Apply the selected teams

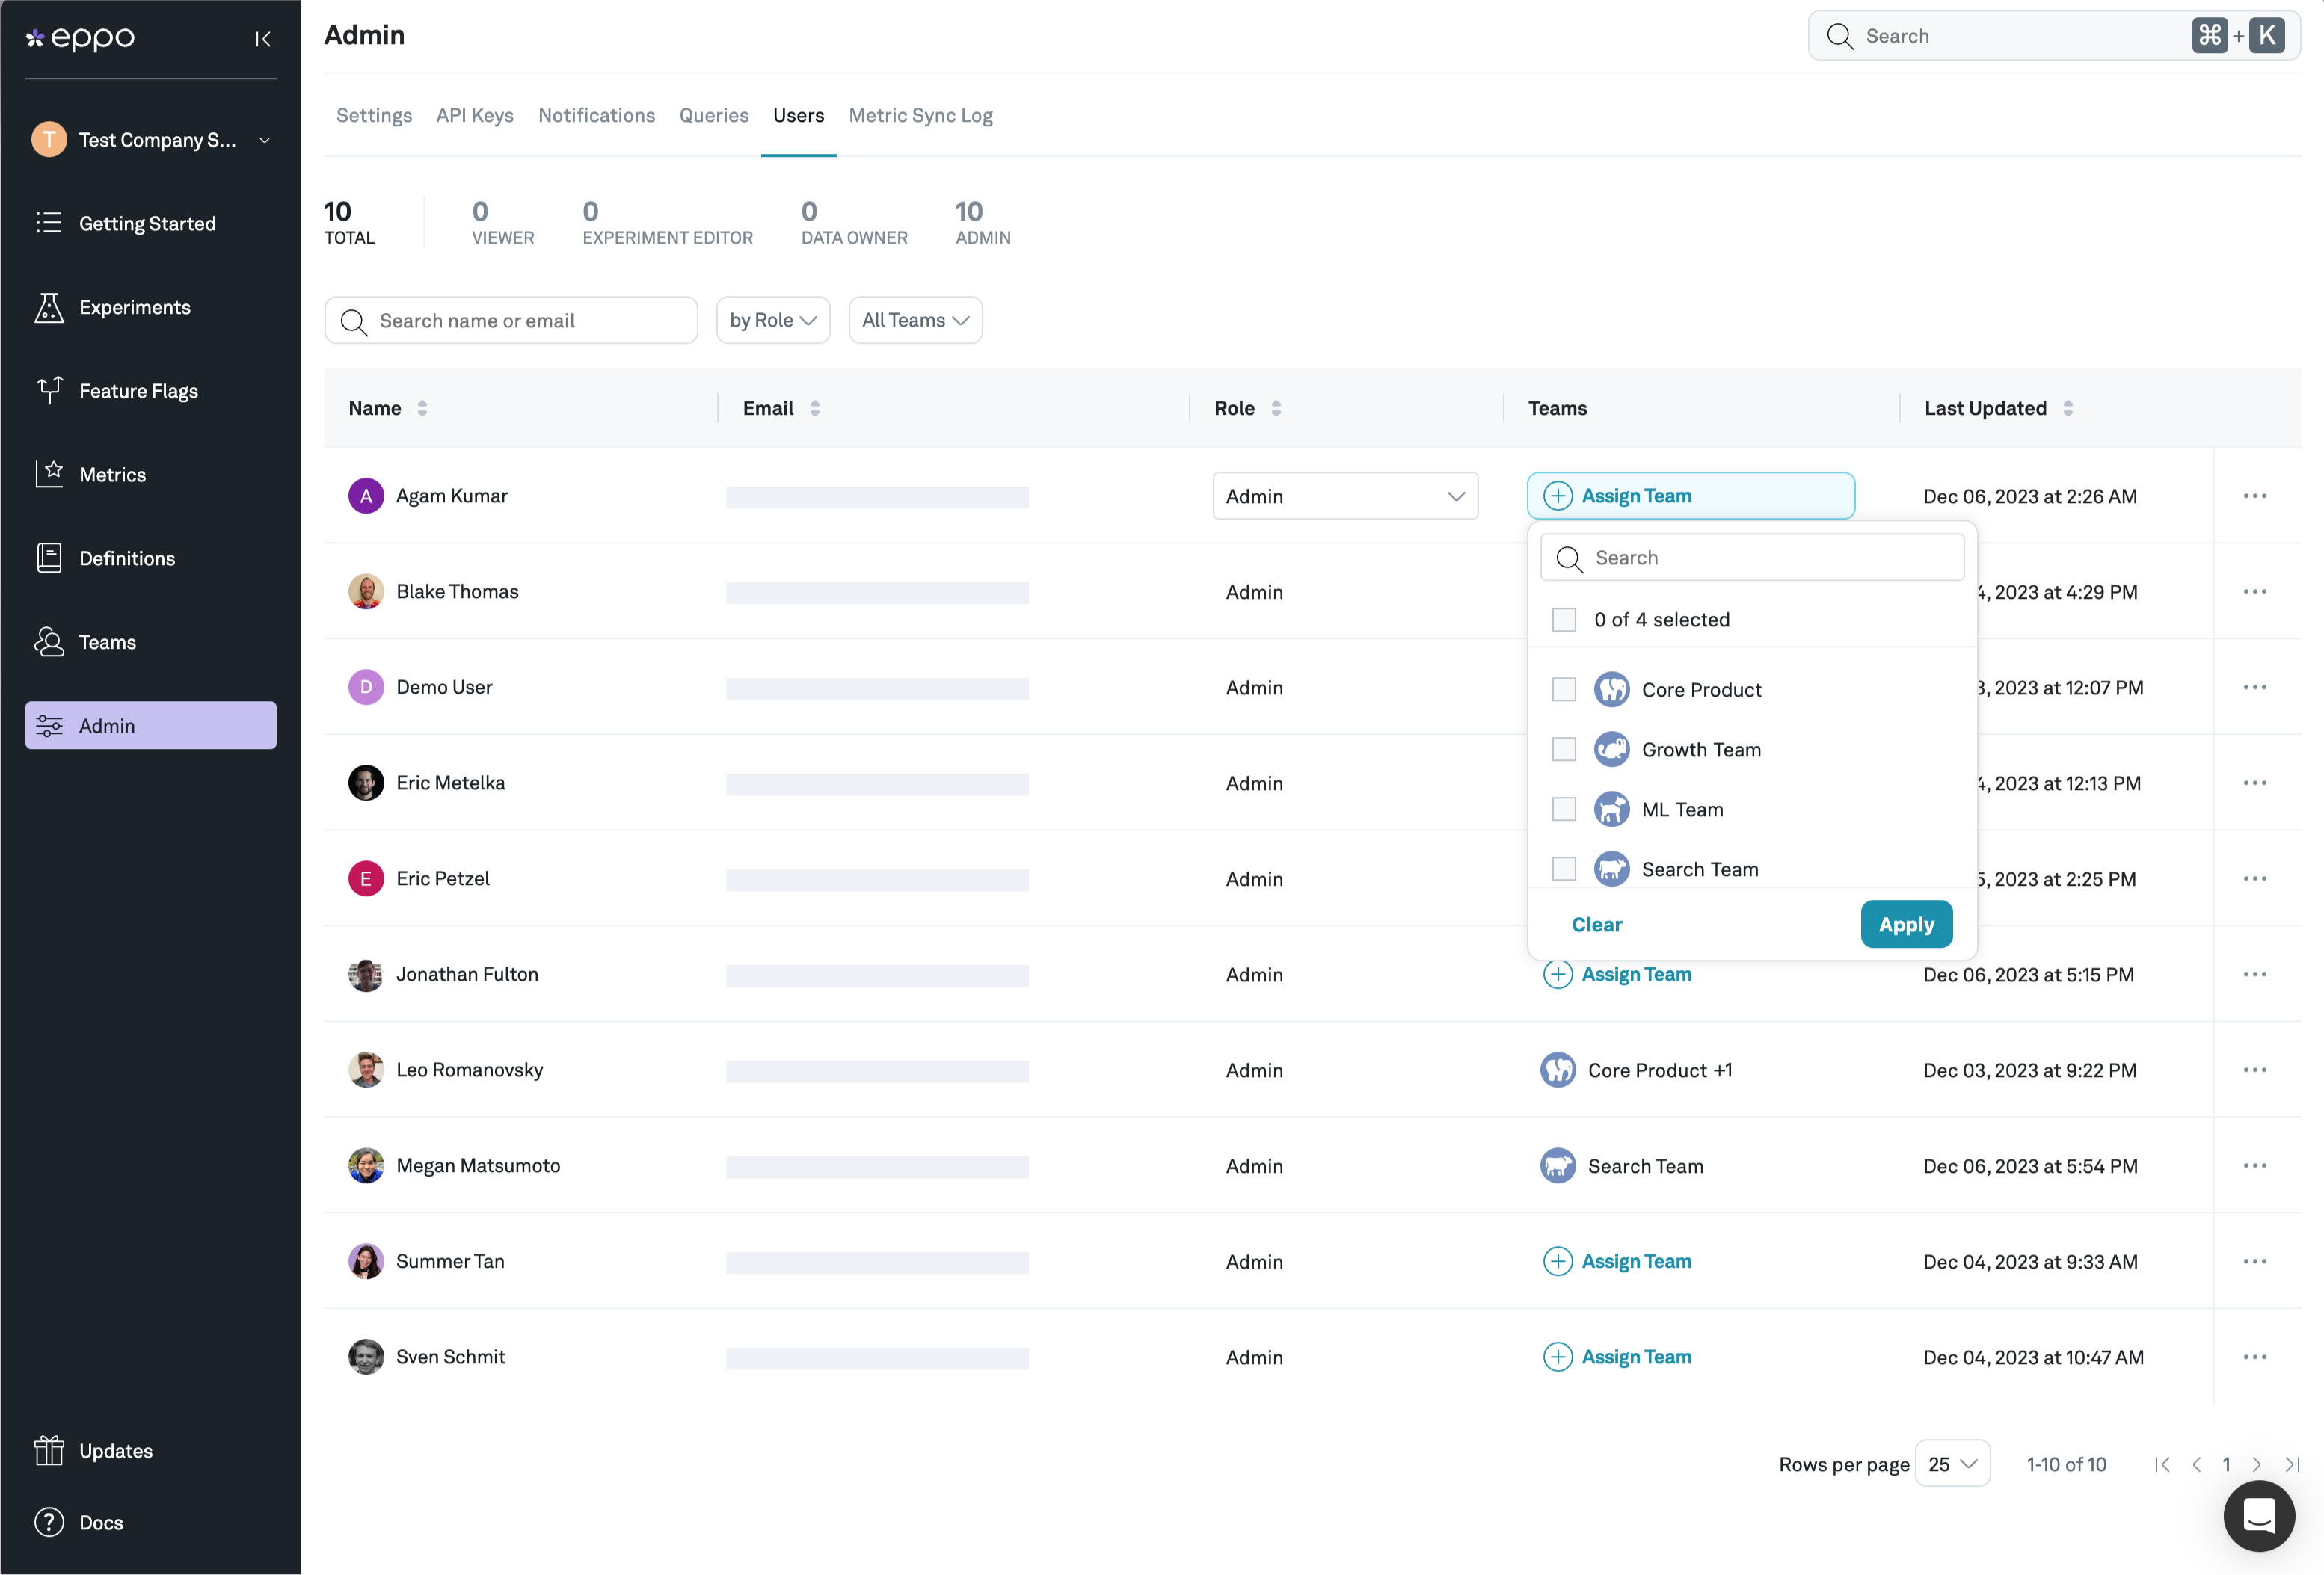pos(1905,923)
